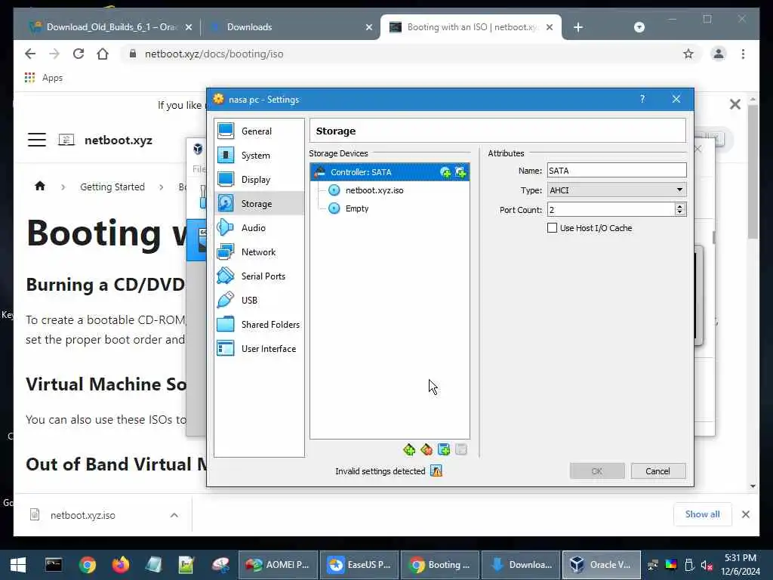Open the Audio settings category
The width and height of the screenshot is (773, 580).
(x=259, y=228)
